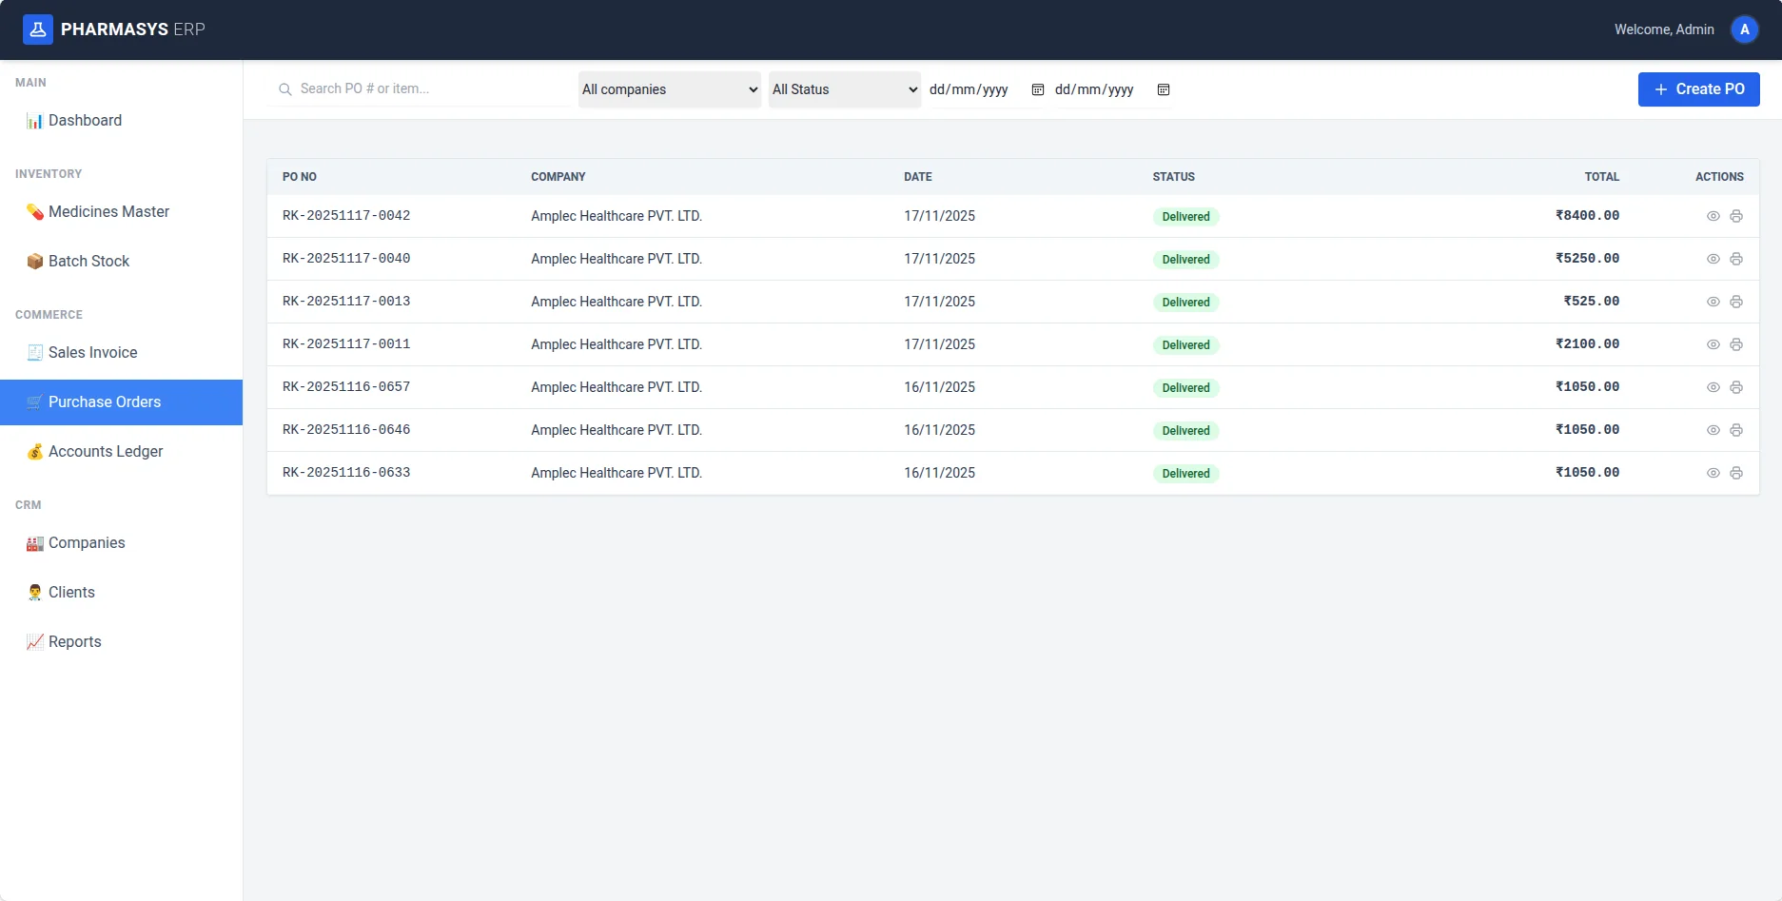Open calendar picker for second date field
Screen dimensions: 1782x901
click(x=1164, y=89)
